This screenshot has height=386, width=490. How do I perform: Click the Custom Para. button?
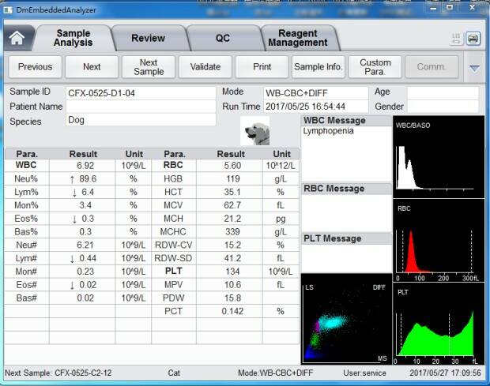pyautogui.click(x=375, y=67)
